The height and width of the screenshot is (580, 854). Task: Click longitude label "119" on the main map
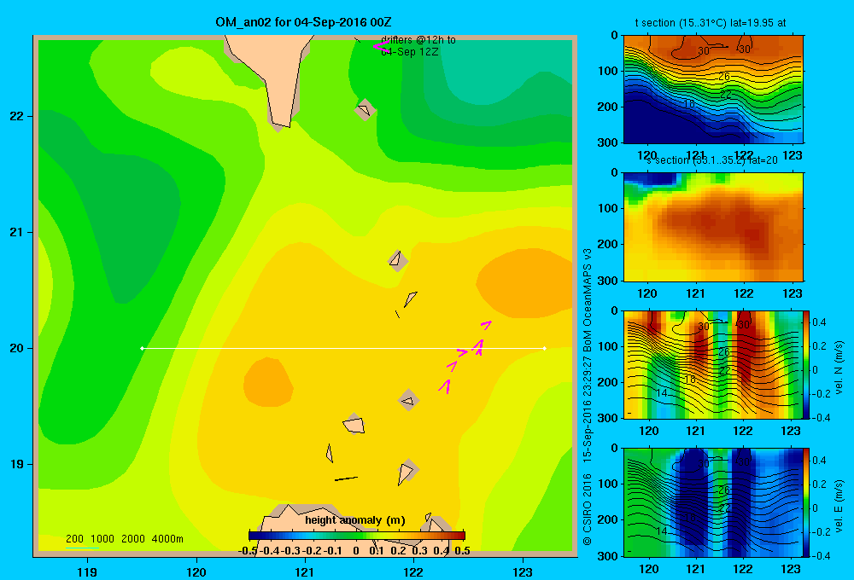pos(87,571)
